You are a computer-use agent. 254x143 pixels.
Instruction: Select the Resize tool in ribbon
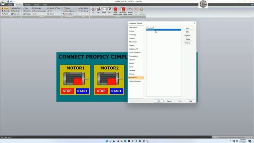click(x=5, y=8)
